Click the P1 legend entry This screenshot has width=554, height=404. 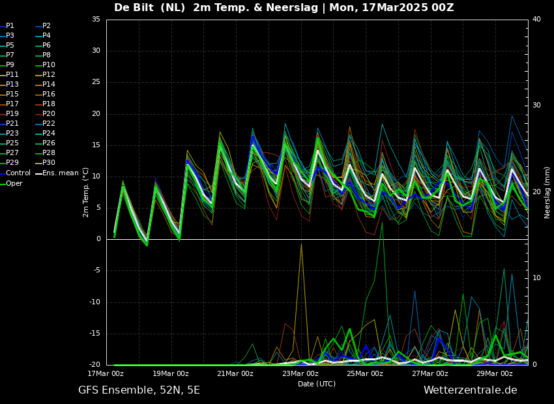(x=10, y=26)
